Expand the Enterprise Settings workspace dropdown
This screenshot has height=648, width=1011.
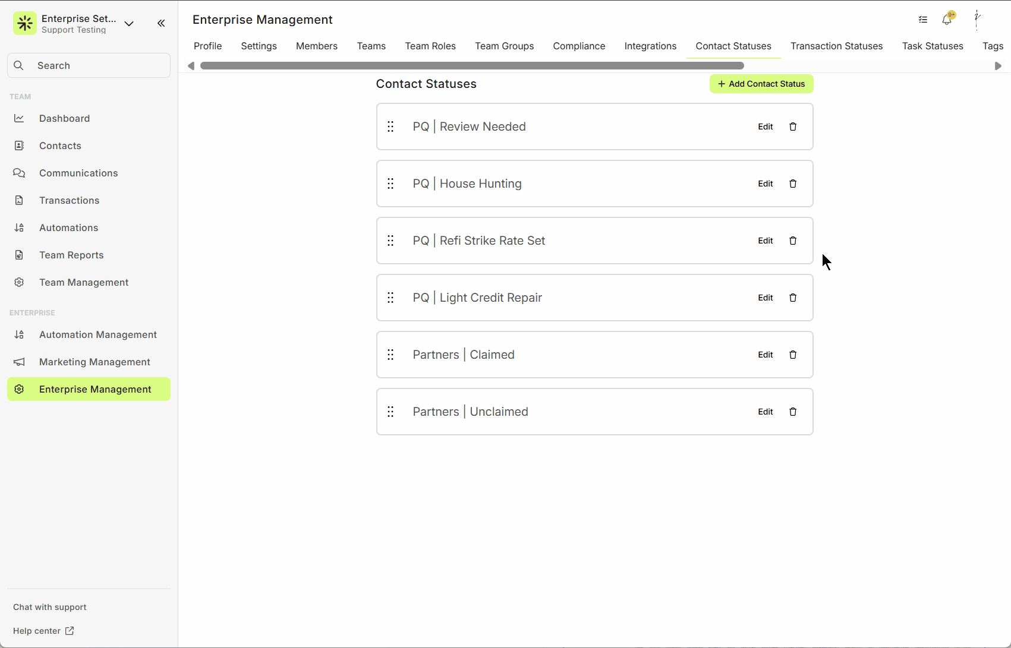129,24
